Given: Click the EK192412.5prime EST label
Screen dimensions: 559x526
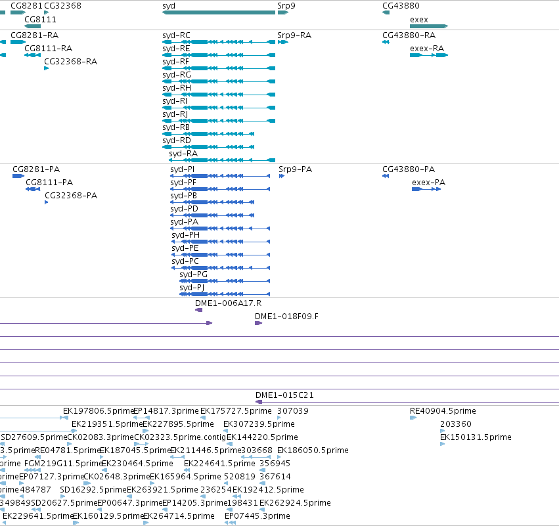Looking at the screenshot, I should tap(269, 490).
